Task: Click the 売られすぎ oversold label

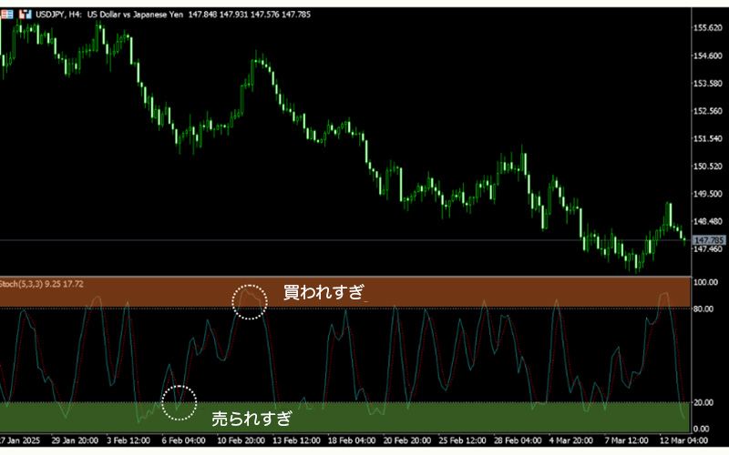Action: (x=252, y=419)
